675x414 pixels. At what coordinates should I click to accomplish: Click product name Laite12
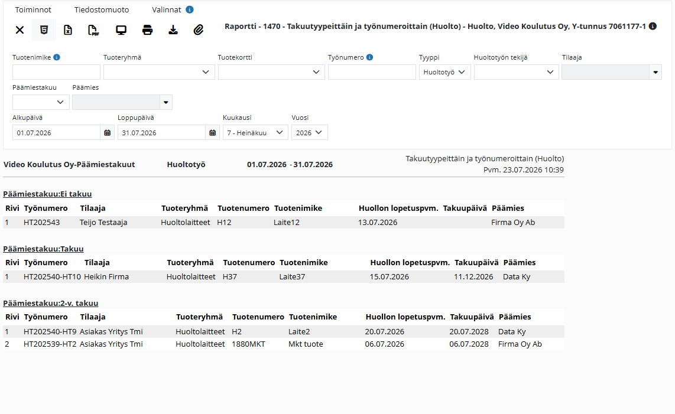pos(287,223)
